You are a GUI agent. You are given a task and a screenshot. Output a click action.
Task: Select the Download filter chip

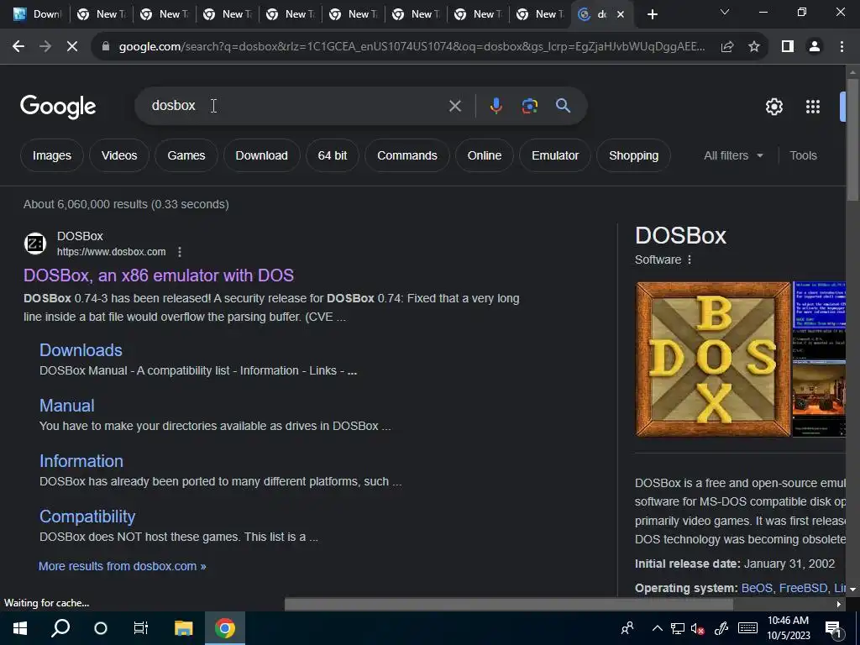pyautogui.click(x=262, y=155)
